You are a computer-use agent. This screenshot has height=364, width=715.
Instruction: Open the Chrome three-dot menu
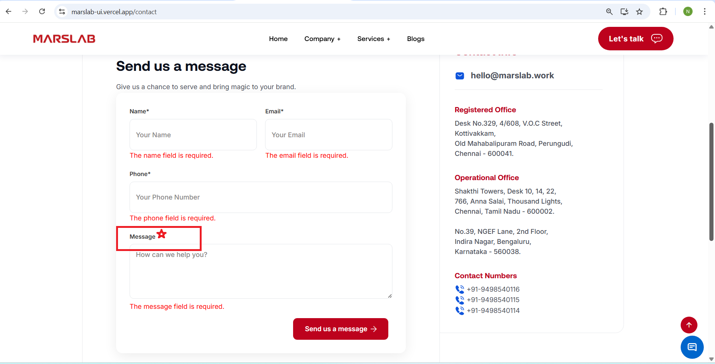coord(705,12)
